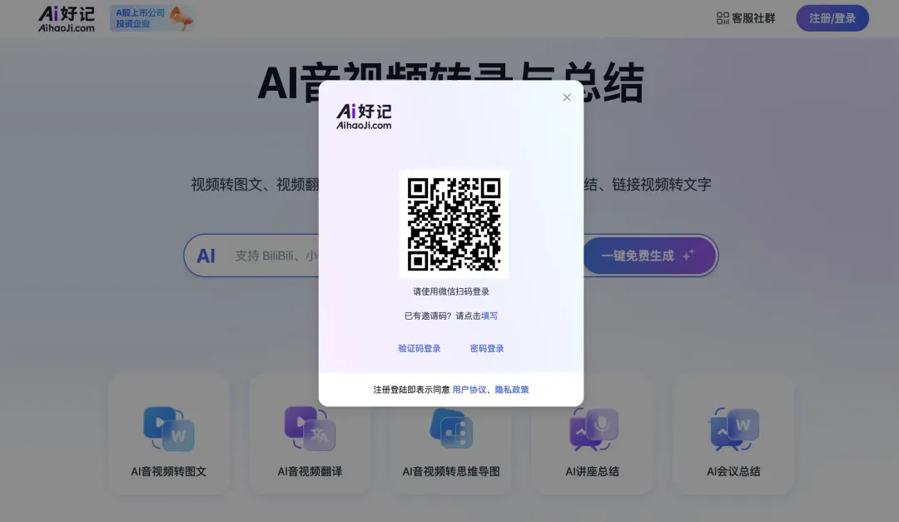The height and width of the screenshot is (522, 899).
Task: Click the AI讲座总结 card icon
Action: pos(593,429)
